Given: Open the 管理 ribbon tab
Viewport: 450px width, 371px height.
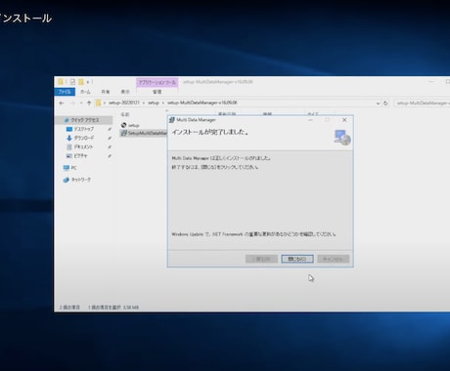Looking at the screenshot, I should tap(157, 92).
